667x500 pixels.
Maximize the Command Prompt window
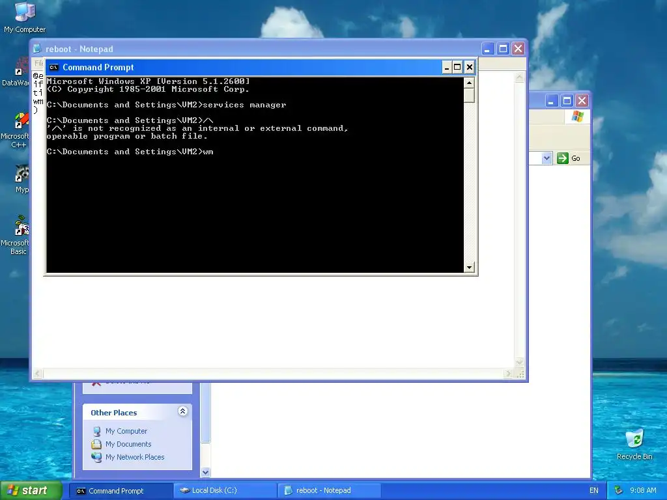[457, 67]
